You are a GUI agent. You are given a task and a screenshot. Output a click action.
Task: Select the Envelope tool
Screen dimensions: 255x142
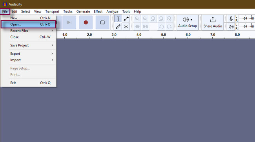(x=126, y=19)
